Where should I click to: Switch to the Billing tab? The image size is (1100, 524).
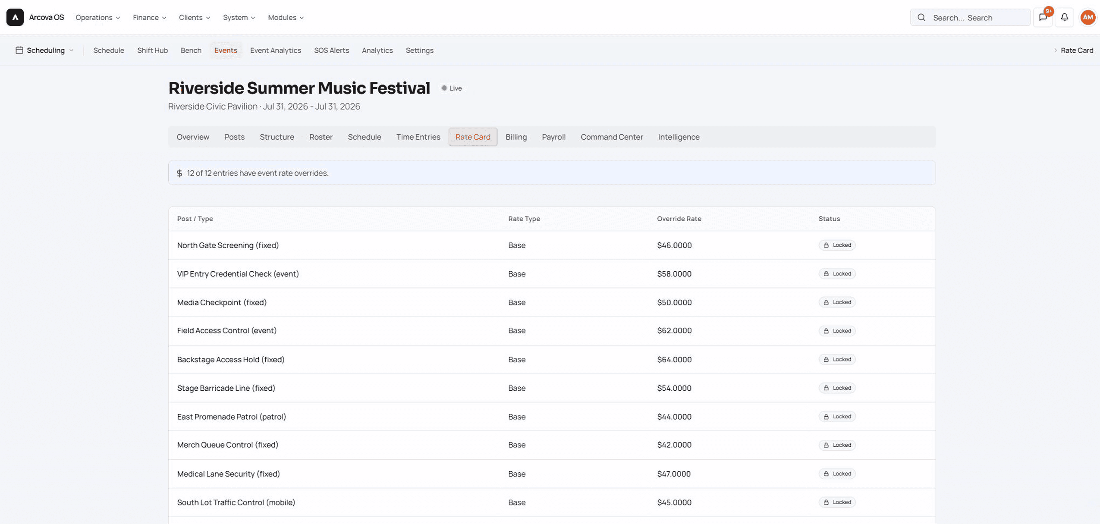(516, 137)
